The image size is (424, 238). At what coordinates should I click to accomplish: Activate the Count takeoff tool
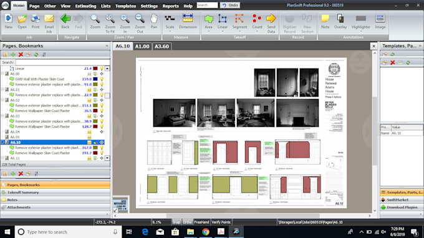click(x=257, y=22)
